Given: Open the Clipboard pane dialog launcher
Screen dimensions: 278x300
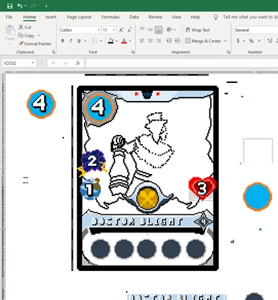Looking at the screenshot, I should coord(53,52).
